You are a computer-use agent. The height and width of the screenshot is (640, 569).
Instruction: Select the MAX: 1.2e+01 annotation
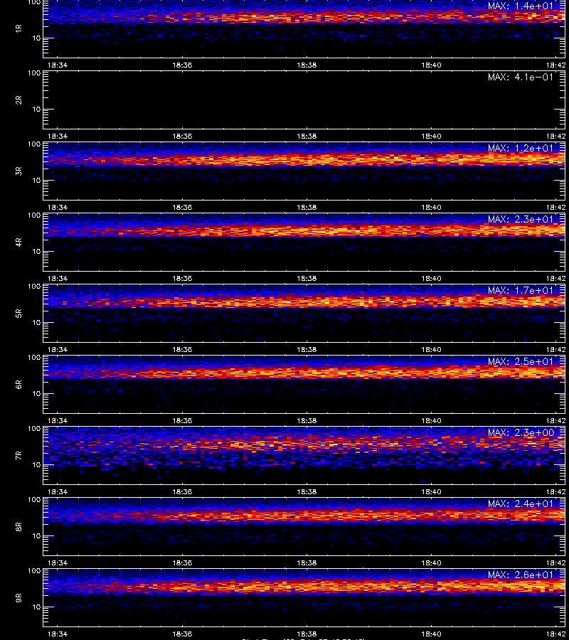(521, 148)
